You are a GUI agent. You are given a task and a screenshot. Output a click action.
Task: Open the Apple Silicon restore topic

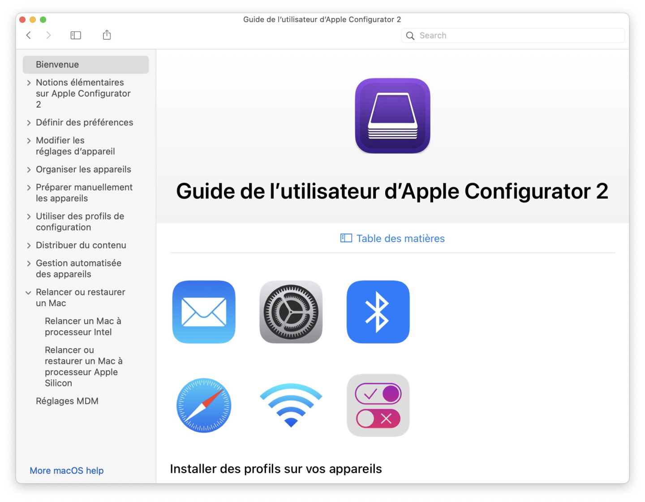(x=84, y=367)
